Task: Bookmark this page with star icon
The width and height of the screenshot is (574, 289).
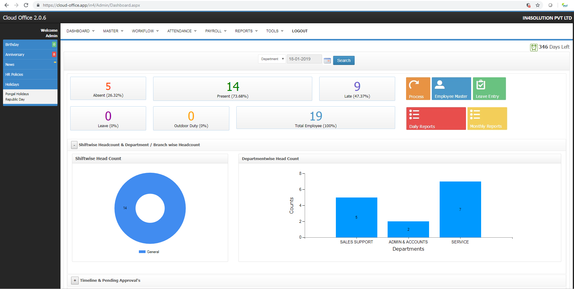Action: pos(538,5)
